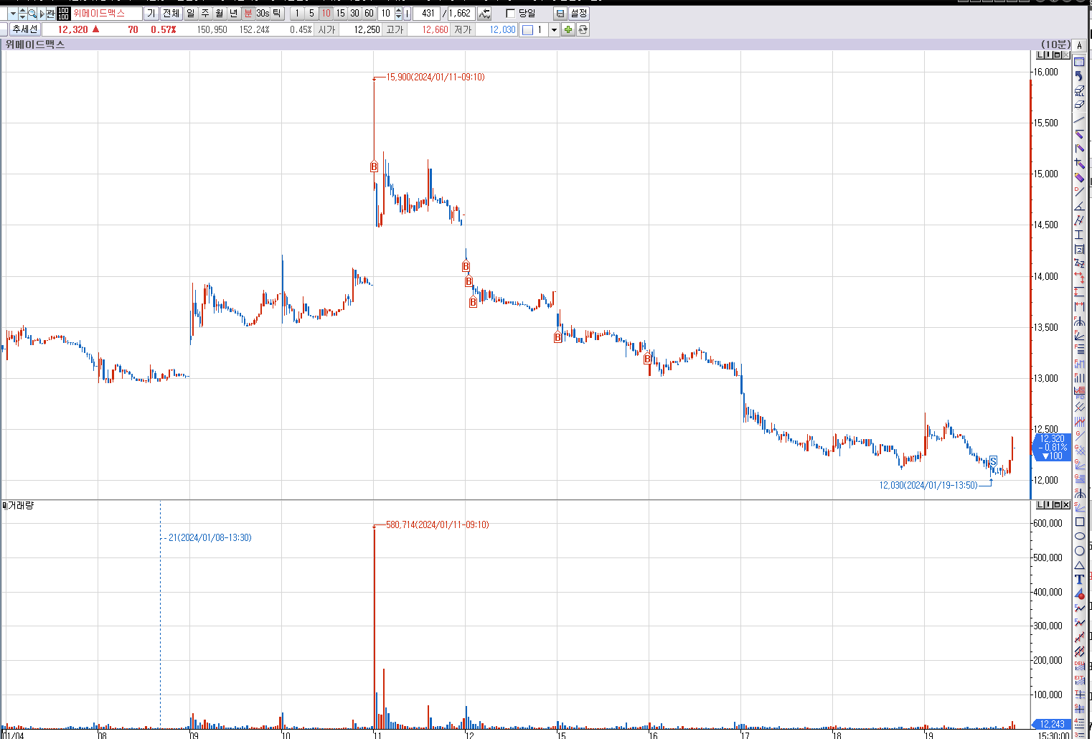Image resolution: width=1092 pixels, height=739 pixels.
Task: Select the red bidirectional arrows tool
Action: coord(1079,278)
